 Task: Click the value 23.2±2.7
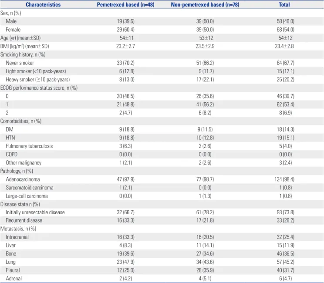tap(125, 46)
